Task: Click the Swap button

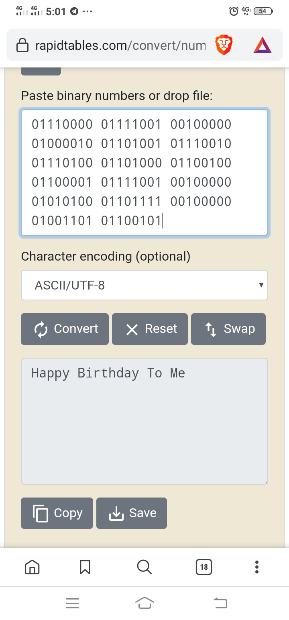Action: coord(228,329)
